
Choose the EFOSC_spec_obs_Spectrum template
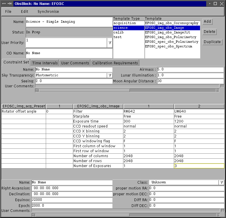click(169, 46)
